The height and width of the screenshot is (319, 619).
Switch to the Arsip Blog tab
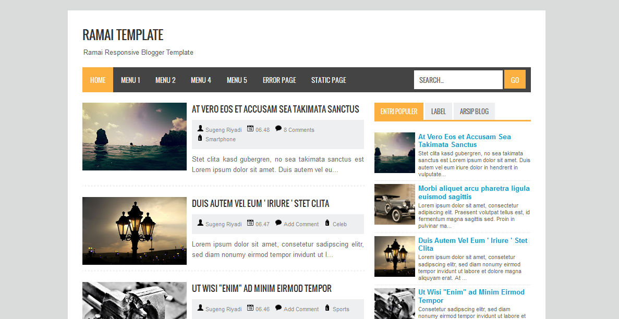[x=474, y=112]
